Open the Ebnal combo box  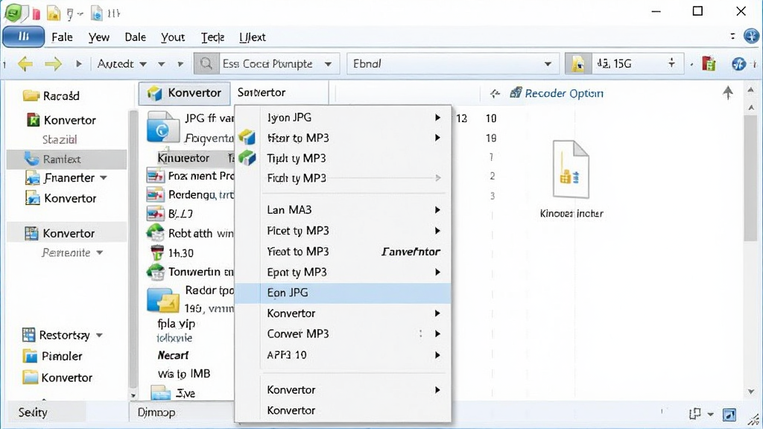(x=452, y=64)
